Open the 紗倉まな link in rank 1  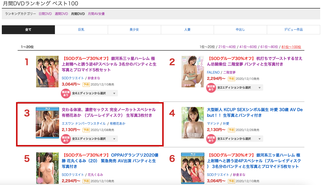(x=94, y=78)
